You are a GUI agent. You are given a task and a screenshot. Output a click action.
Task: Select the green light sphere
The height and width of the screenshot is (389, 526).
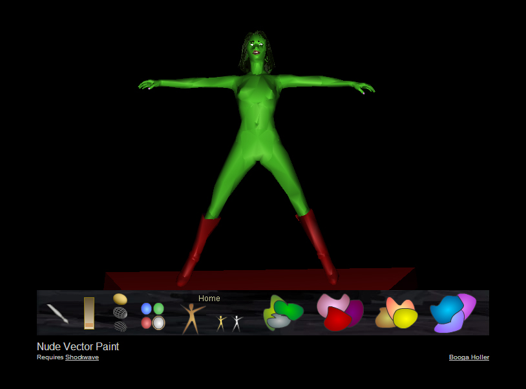[x=158, y=309]
